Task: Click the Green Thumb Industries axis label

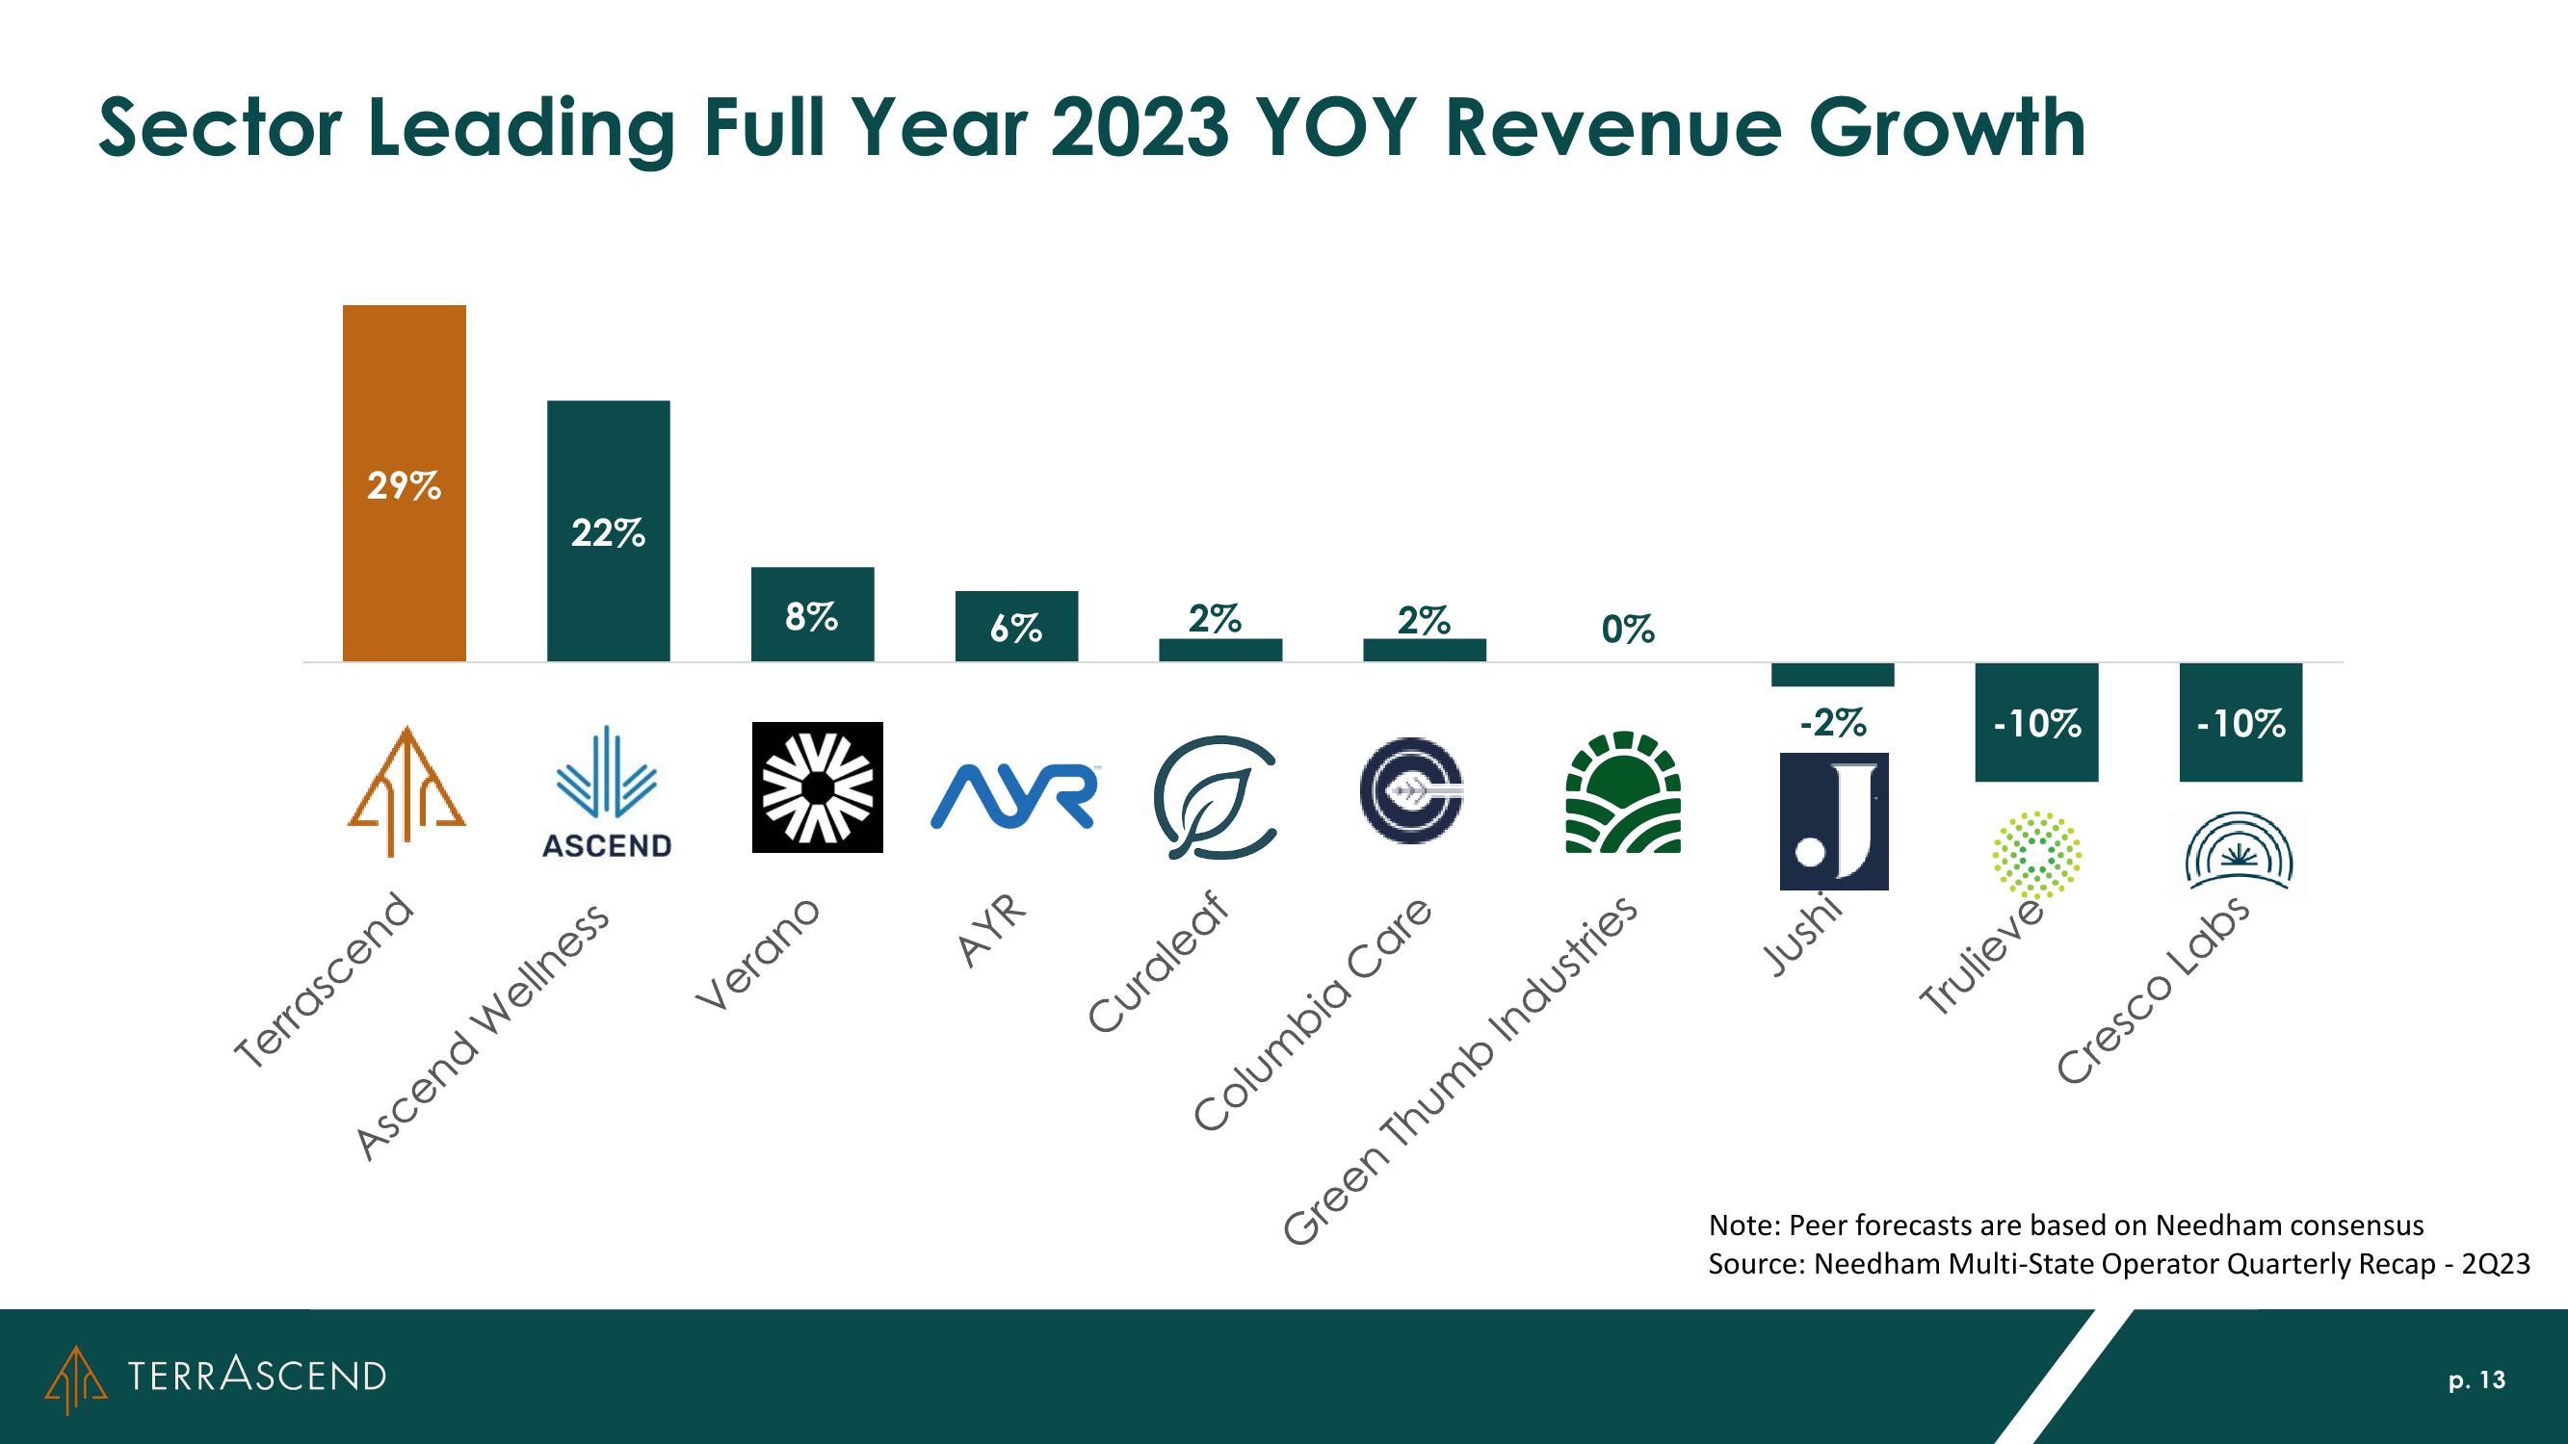Action: [1461, 1070]
